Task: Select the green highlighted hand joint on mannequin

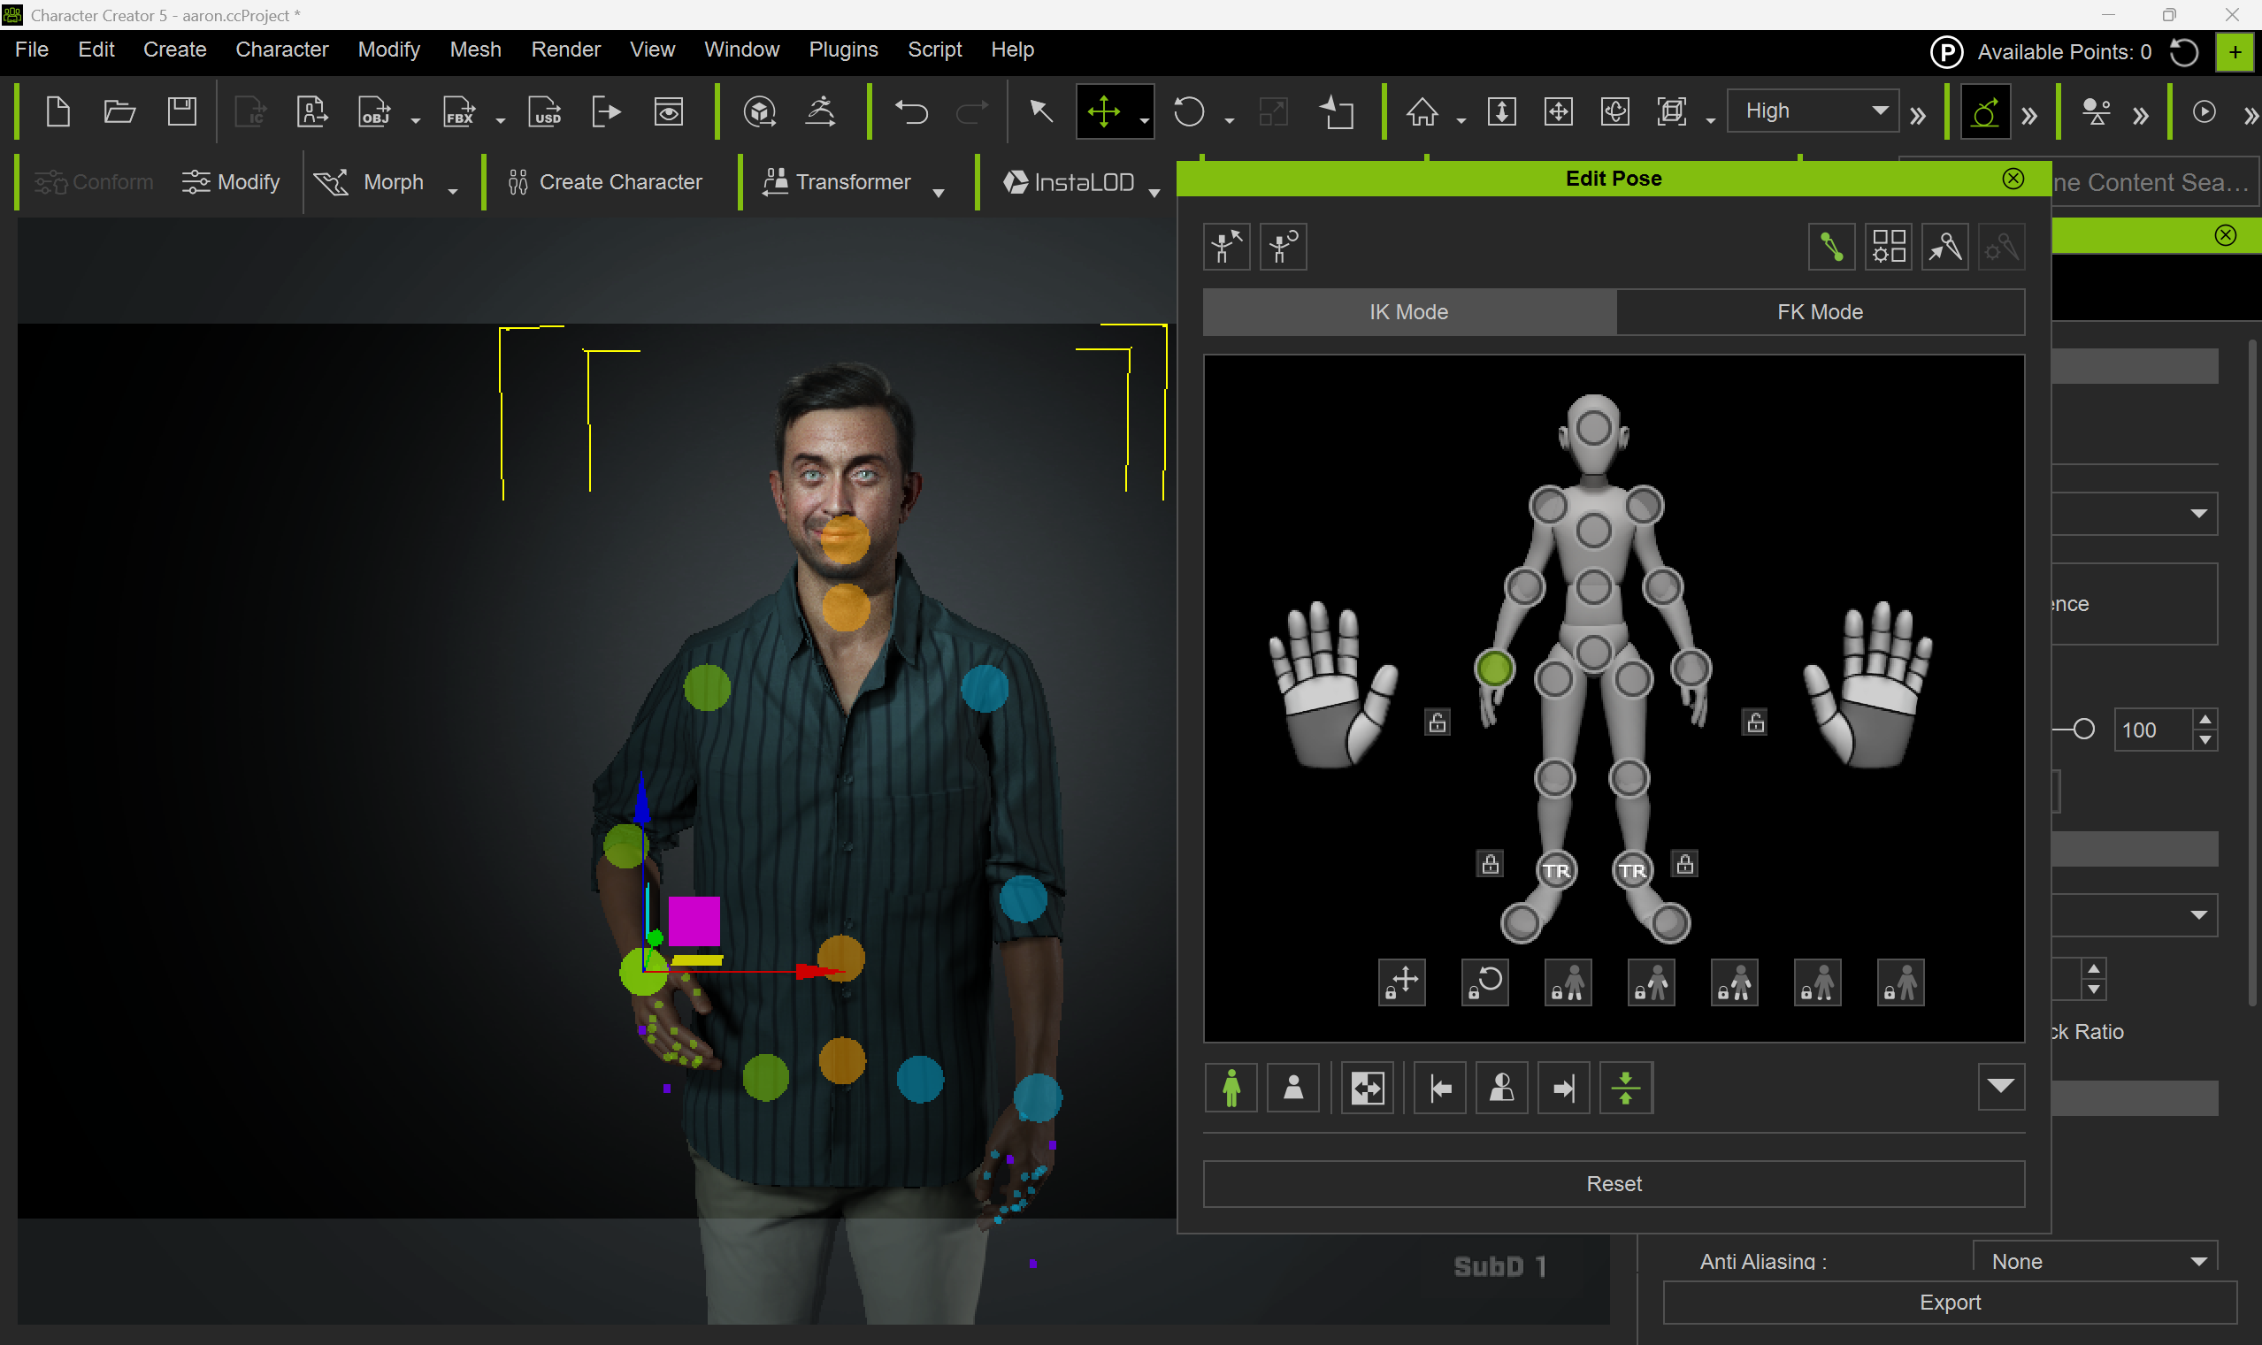Action: click(x=1494, y=669)
